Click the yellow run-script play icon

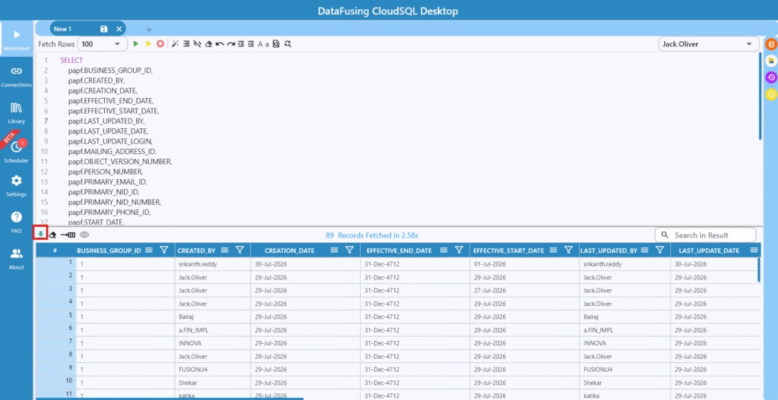(148, 44)
